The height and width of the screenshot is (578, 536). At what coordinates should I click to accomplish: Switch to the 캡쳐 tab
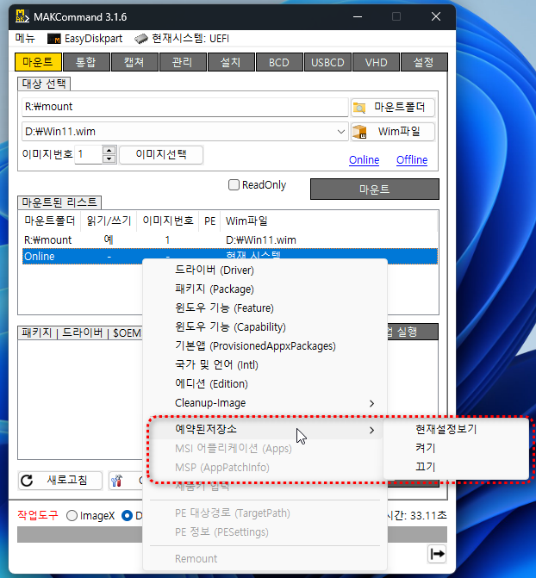[x=134, y=62]
